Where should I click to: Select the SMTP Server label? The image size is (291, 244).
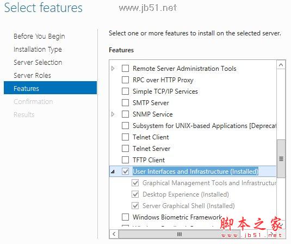(x=151, y=103)
